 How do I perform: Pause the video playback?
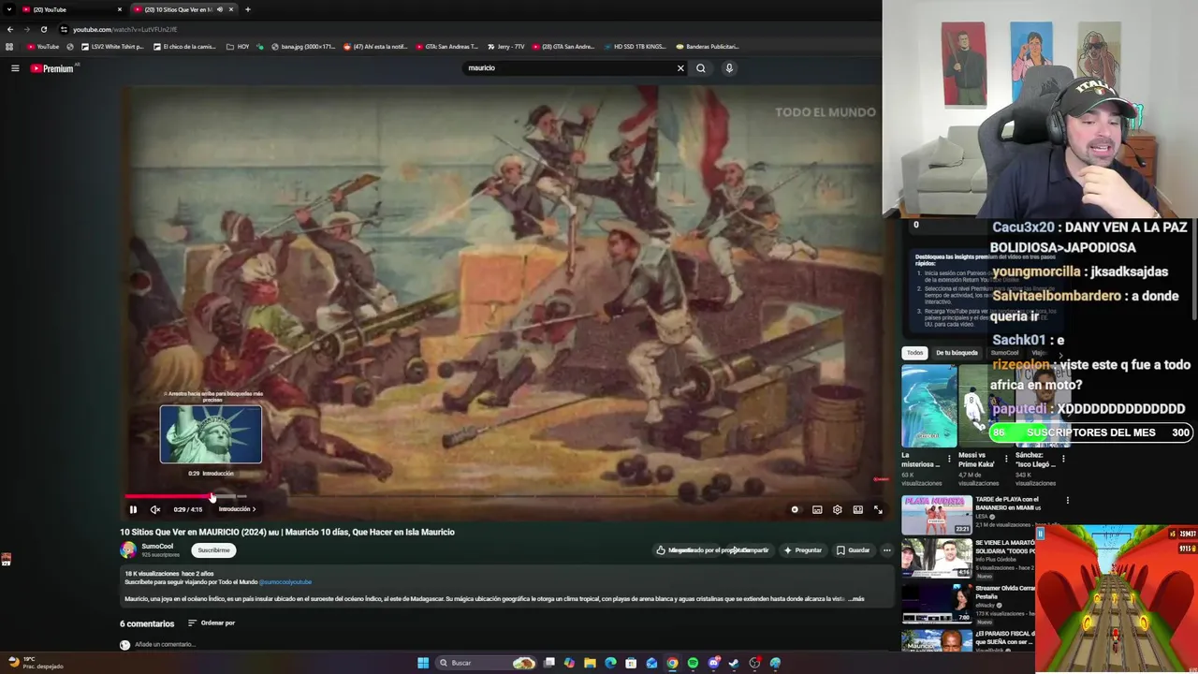click(x=133, y=509)
